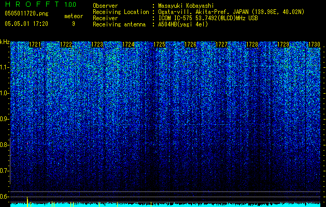
Task: Click the date stamp 05.05.01 17:20
Action: click(x=26, y=24)
